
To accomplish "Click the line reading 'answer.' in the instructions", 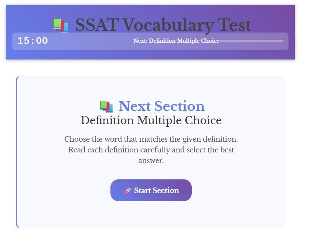I will coord(151,161).
